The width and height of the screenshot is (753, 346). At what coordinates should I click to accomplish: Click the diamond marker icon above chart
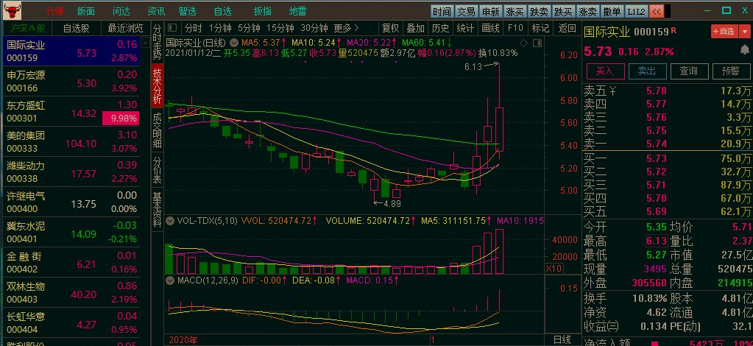click(x=523, y=43)
